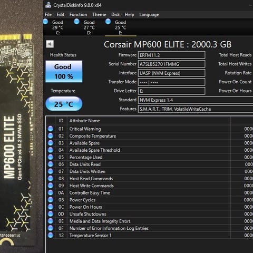Click the Rotation Rate label
253x253 pixels.
pos(238,73)
